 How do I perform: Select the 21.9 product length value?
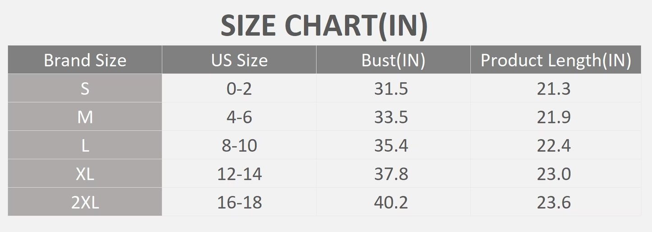click(554, 117)
